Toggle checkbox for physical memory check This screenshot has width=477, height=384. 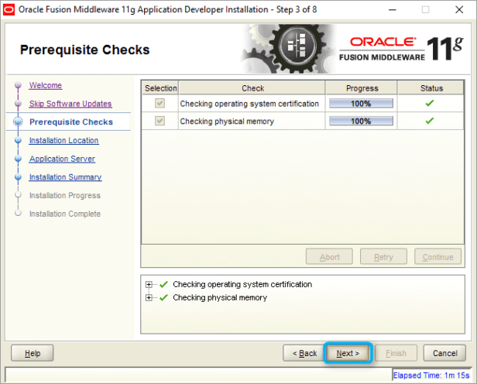coord(160,121)
